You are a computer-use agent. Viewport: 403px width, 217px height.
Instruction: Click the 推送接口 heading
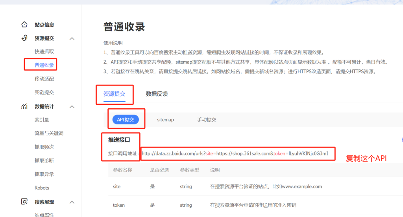pos(119,140)
